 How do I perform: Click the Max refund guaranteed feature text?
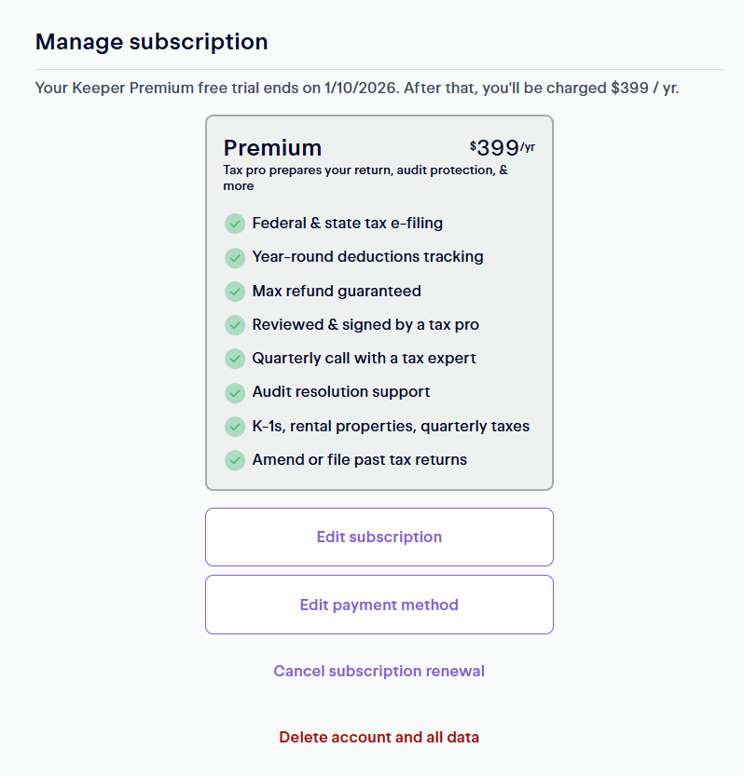[x=337, y=292]
